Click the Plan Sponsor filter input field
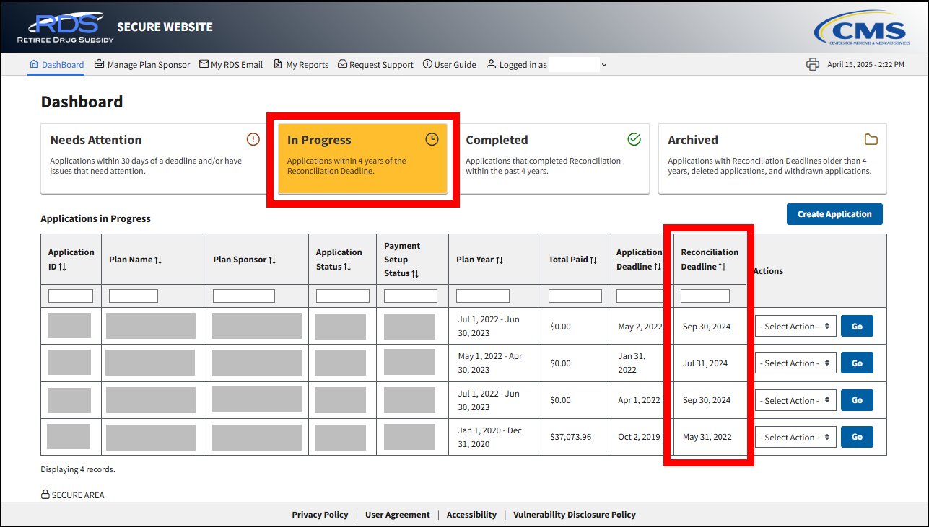Viewport: 929px width, 527px height. [244, 296]
